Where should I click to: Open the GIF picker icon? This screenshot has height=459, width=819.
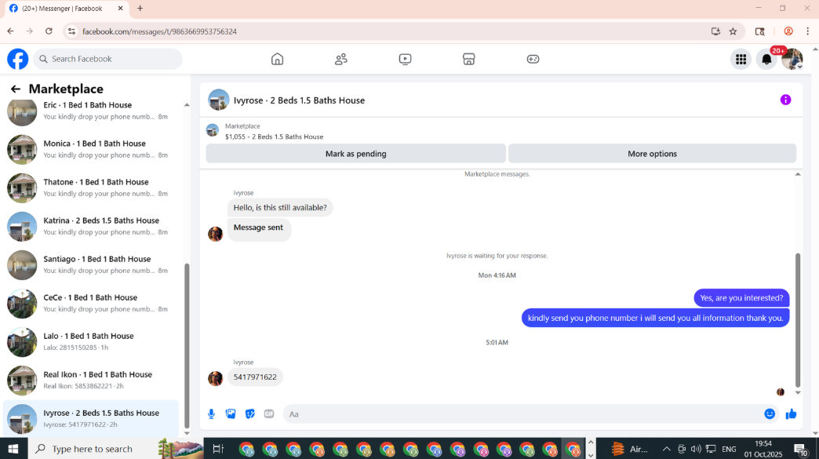269,414
